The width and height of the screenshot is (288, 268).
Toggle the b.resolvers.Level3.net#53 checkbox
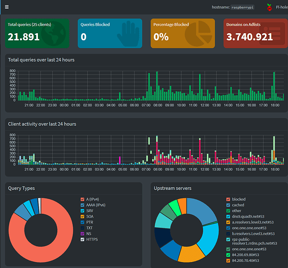[x=228, y=234]
